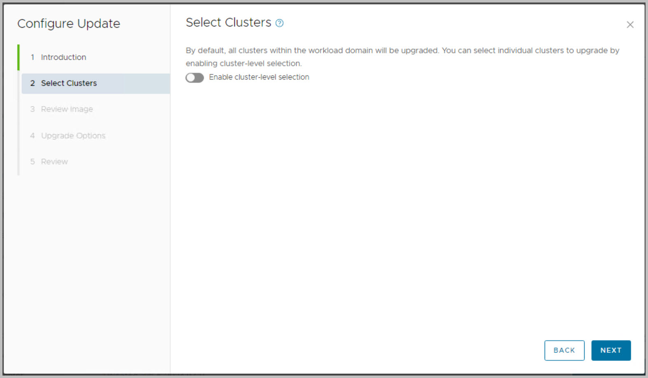This screenshot has width=648, height=378.
Task: Click the number 1 beside Introduction
Action: click(33, 57)
